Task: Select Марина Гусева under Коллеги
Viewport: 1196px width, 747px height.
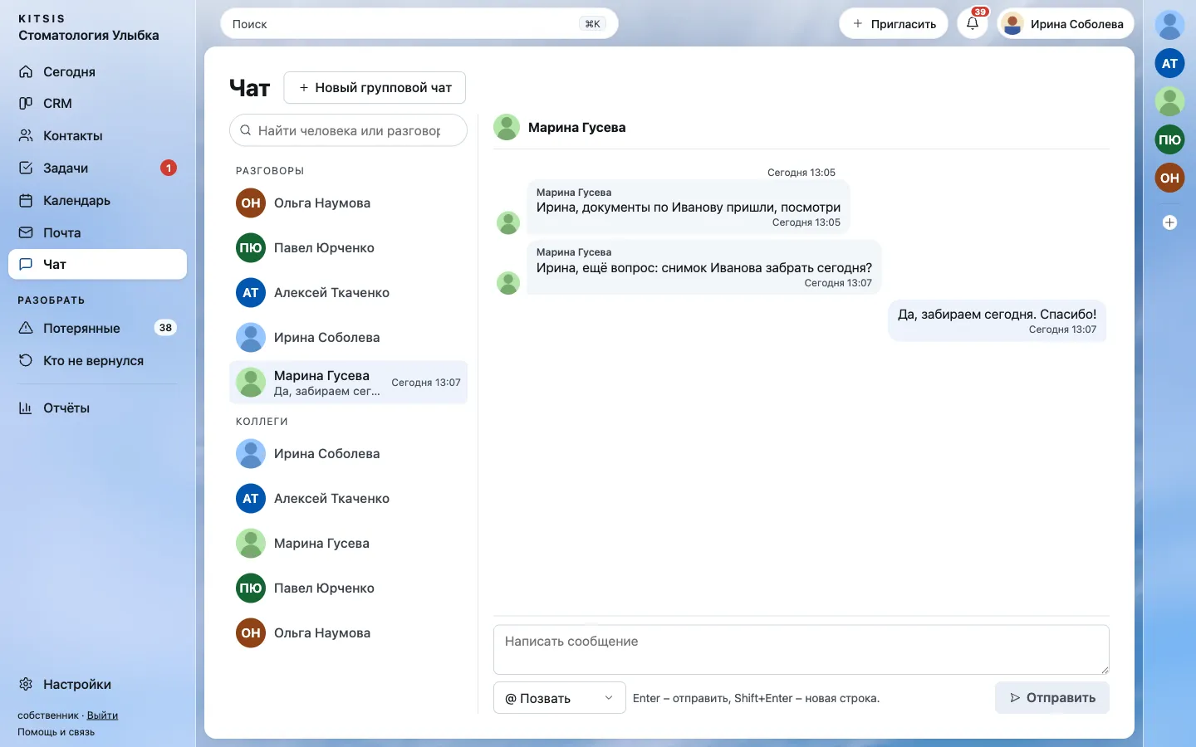Action: click(348, 543)
